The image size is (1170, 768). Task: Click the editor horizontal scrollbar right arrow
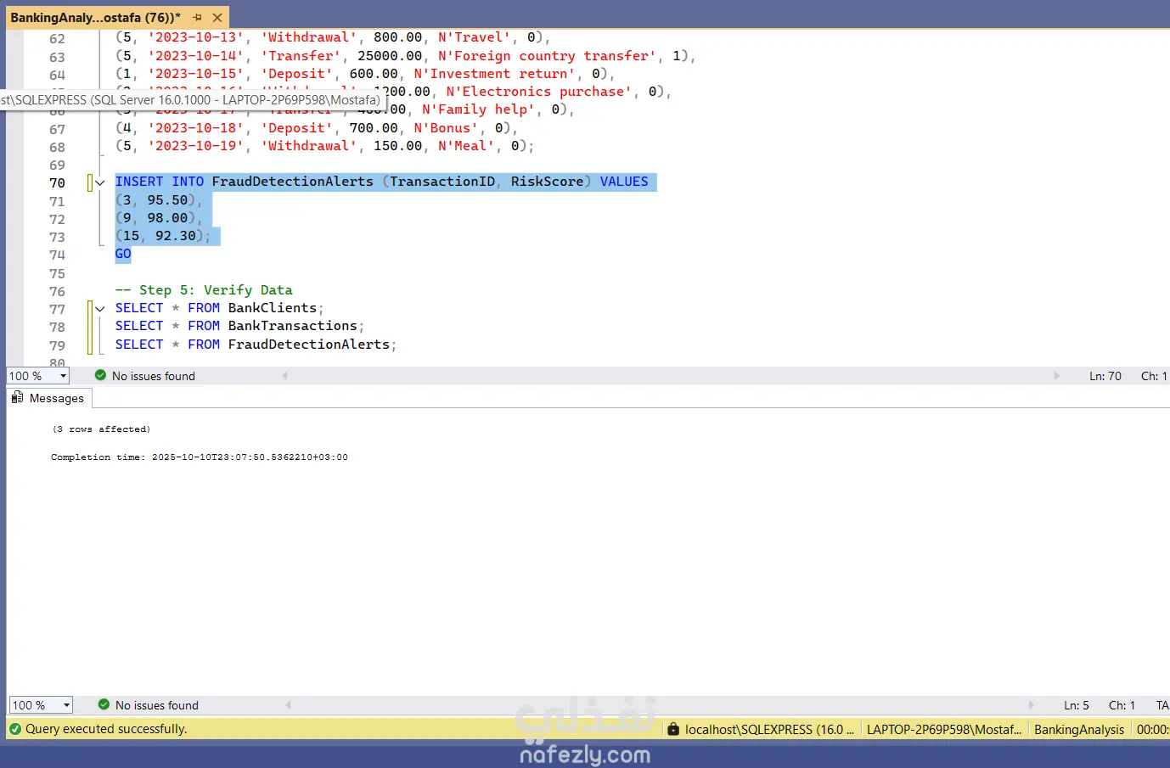(x=1057, y=375)
